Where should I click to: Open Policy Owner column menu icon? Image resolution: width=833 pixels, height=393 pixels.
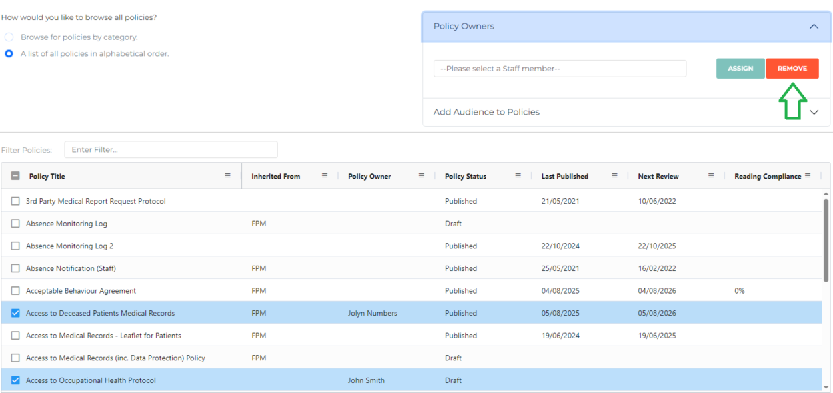[x=422, y=176]
